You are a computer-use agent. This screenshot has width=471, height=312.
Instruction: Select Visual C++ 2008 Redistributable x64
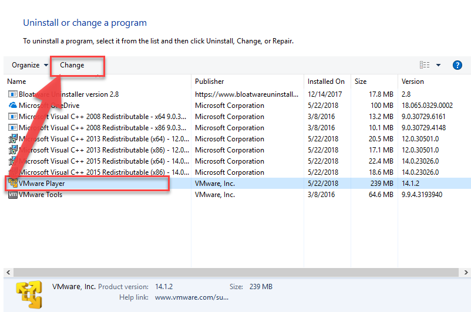pos(102,116)
